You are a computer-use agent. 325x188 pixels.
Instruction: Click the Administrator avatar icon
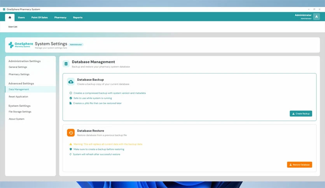pyautogui.click(x=316, y=17)
